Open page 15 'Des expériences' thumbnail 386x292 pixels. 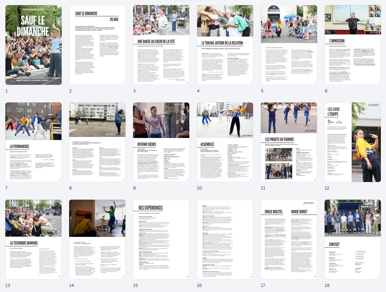coord(161,239)
